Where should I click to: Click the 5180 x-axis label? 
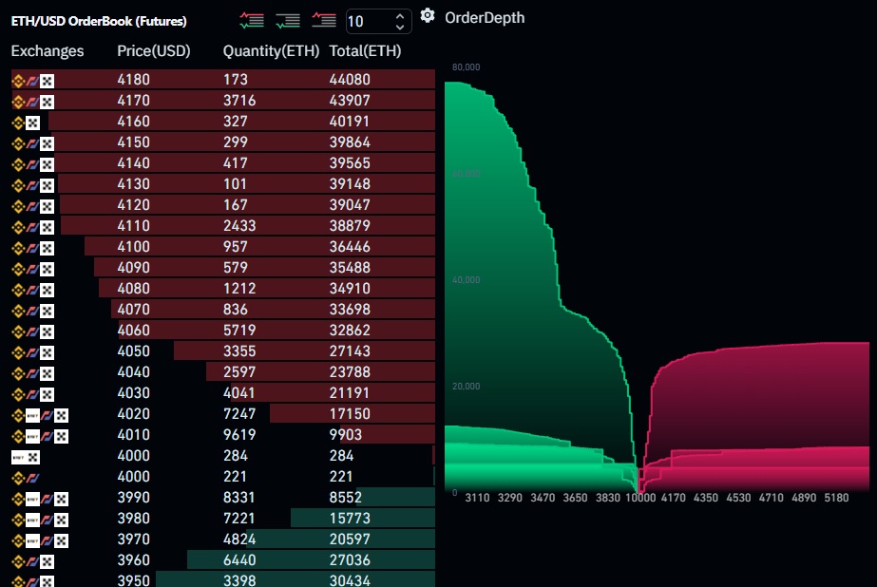(836, 498)
